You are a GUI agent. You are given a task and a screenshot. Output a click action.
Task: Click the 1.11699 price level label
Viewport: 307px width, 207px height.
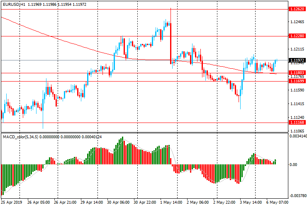pyautogui.click(x=297, y=81)
